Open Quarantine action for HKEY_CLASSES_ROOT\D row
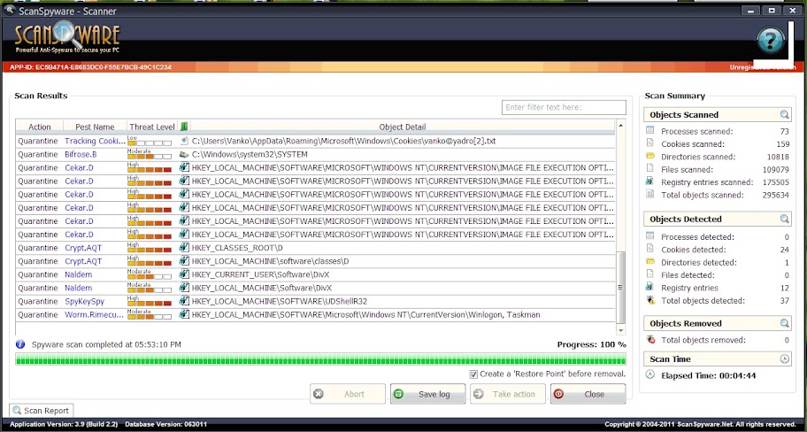The height and width of the screenshot is (432, 807). [37, 248]
